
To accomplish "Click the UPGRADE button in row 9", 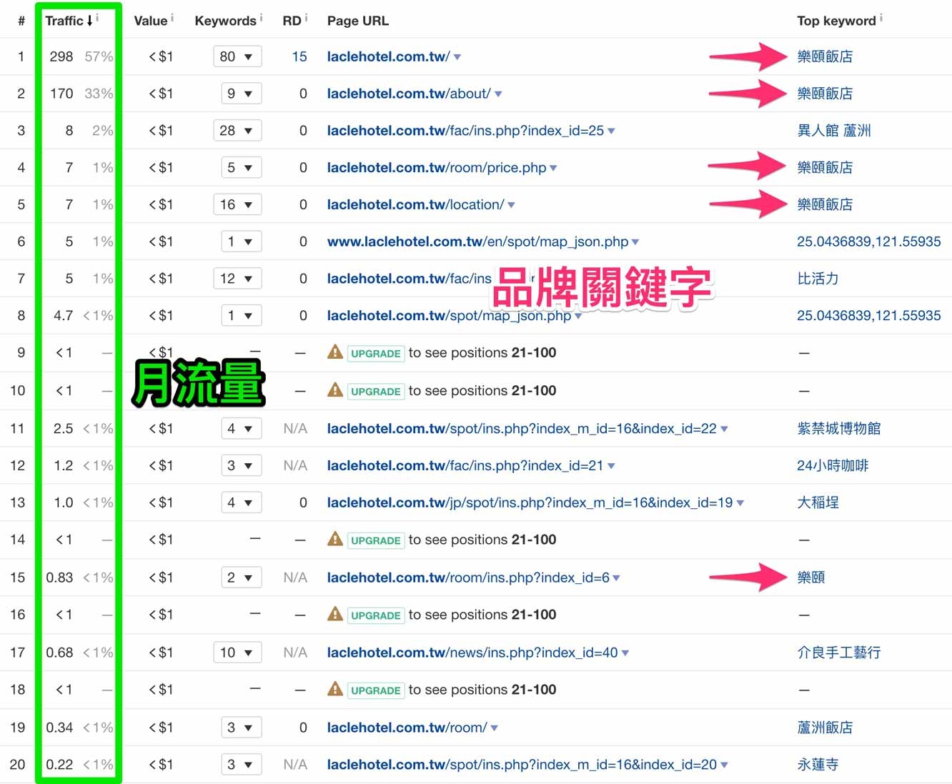I will [375, 353].
